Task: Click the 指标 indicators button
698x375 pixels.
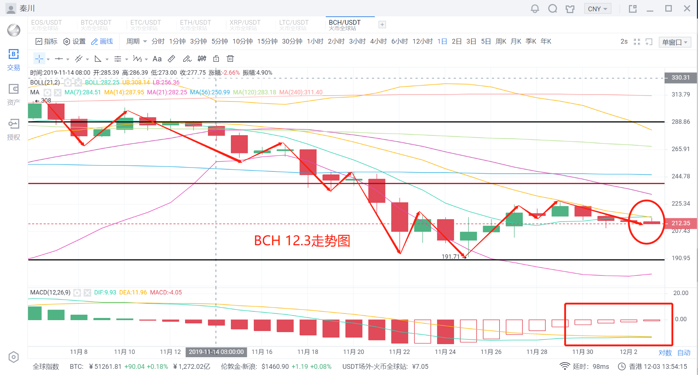Action: tap(47, 41)
